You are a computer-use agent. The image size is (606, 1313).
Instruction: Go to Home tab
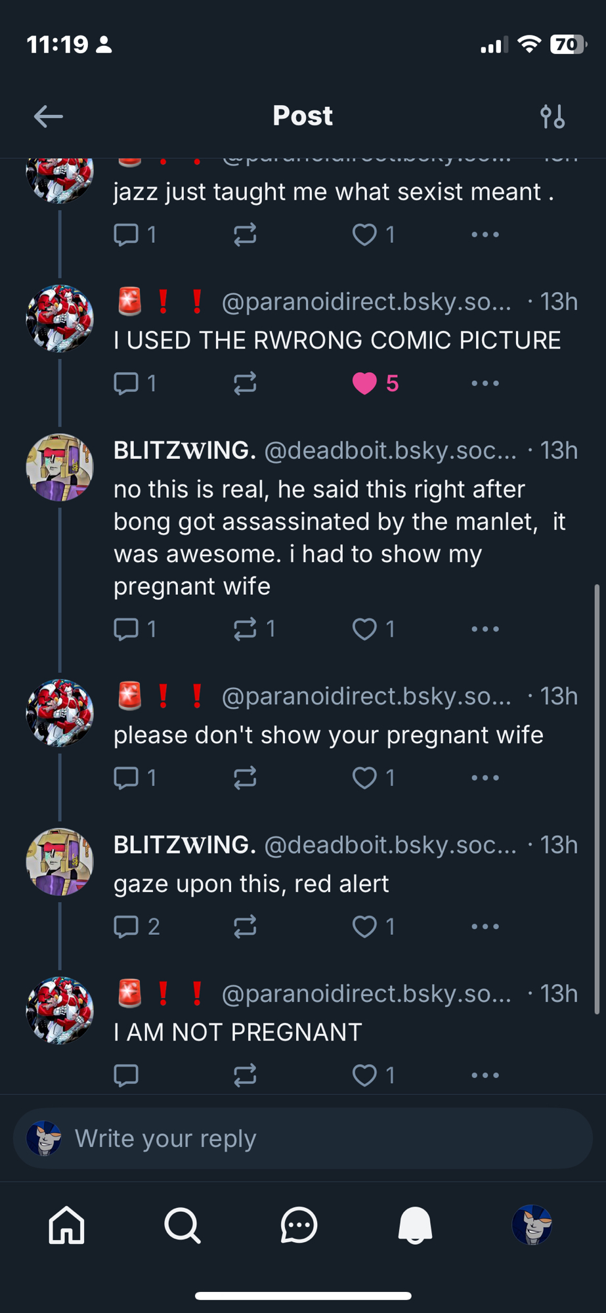point(67,1225)
